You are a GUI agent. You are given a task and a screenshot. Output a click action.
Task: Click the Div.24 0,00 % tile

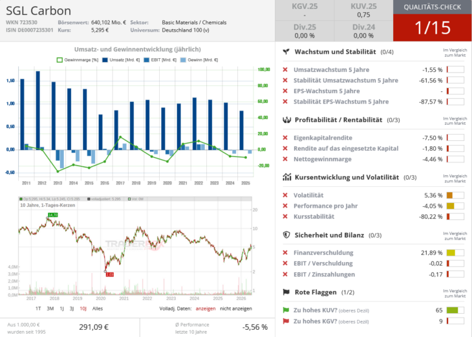pos(363,31)
